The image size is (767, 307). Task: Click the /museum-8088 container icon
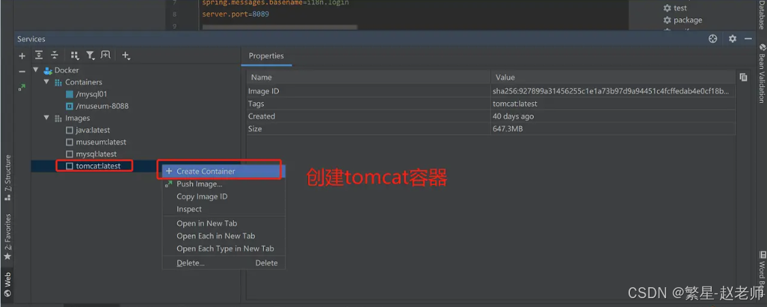click(70, 106)
